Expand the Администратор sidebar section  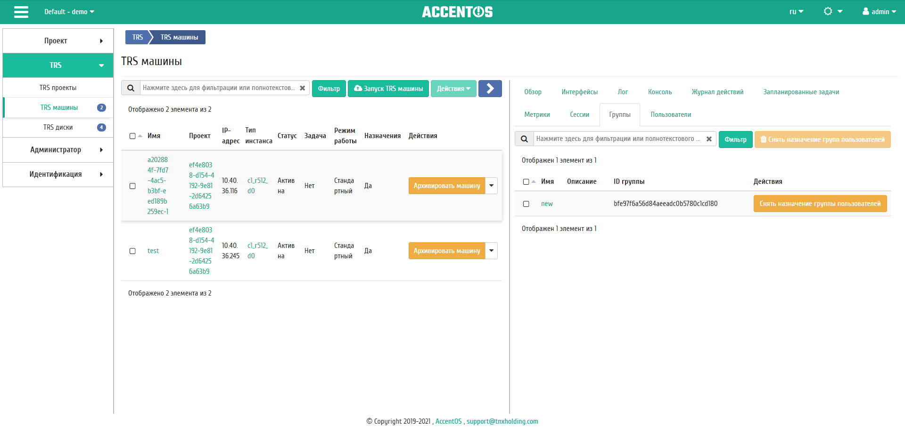click(58, 150)
